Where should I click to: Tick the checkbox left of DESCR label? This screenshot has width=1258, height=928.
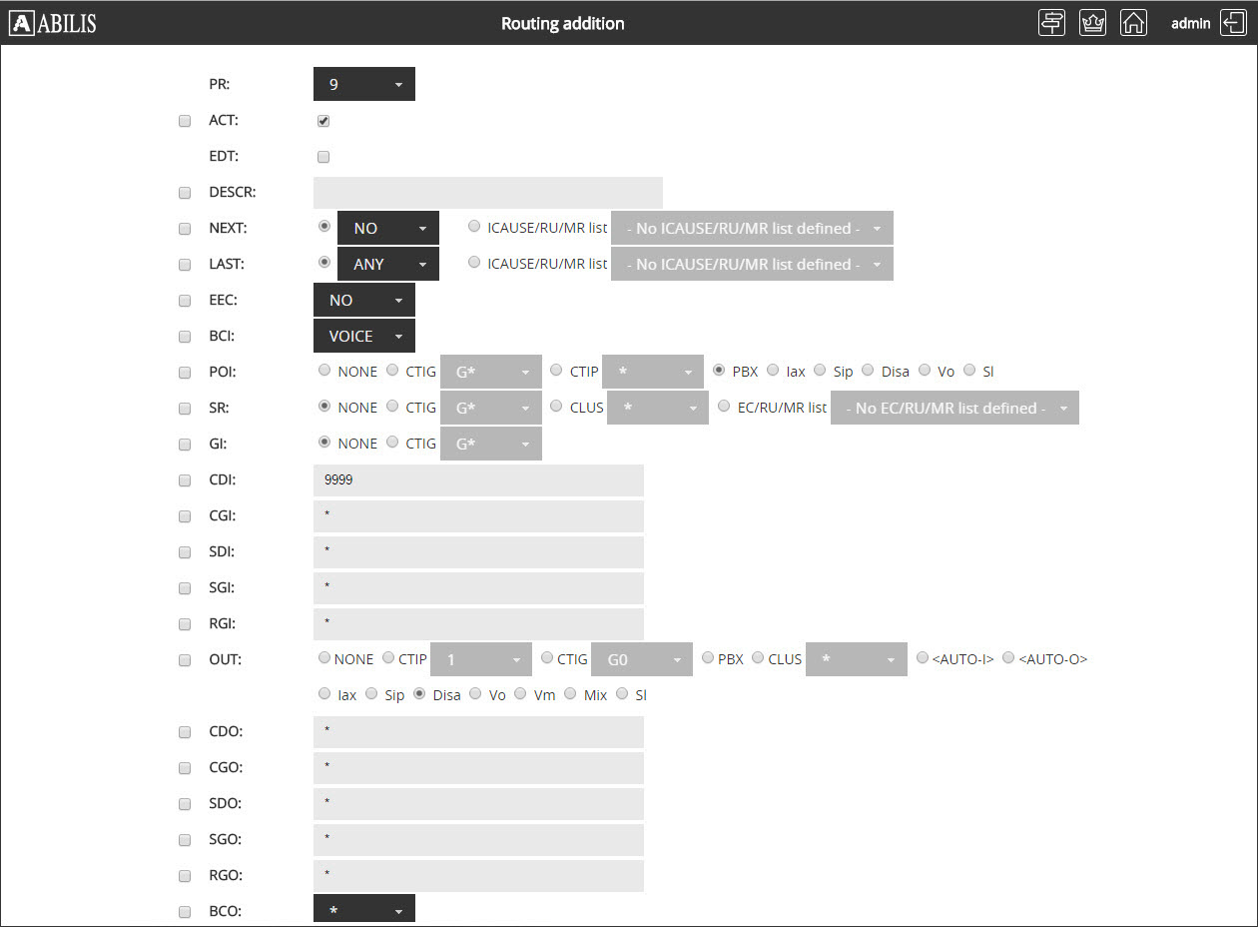[185, 193]
